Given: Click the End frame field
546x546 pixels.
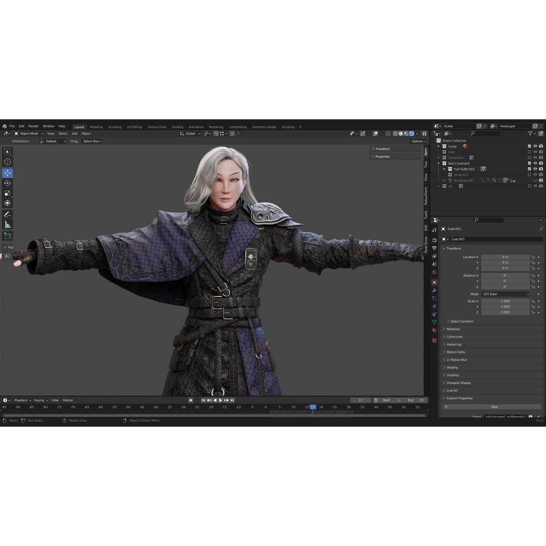Looking at the screenshot, I should pyautogui.click(x=416, y=400).
